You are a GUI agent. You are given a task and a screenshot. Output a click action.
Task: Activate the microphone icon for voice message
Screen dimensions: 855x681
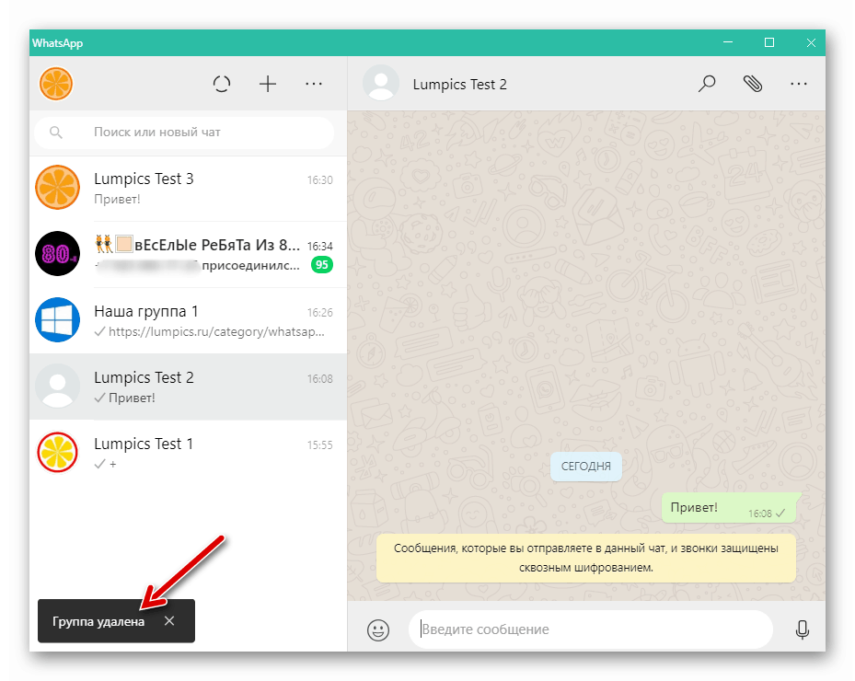(x=803, y=629)
